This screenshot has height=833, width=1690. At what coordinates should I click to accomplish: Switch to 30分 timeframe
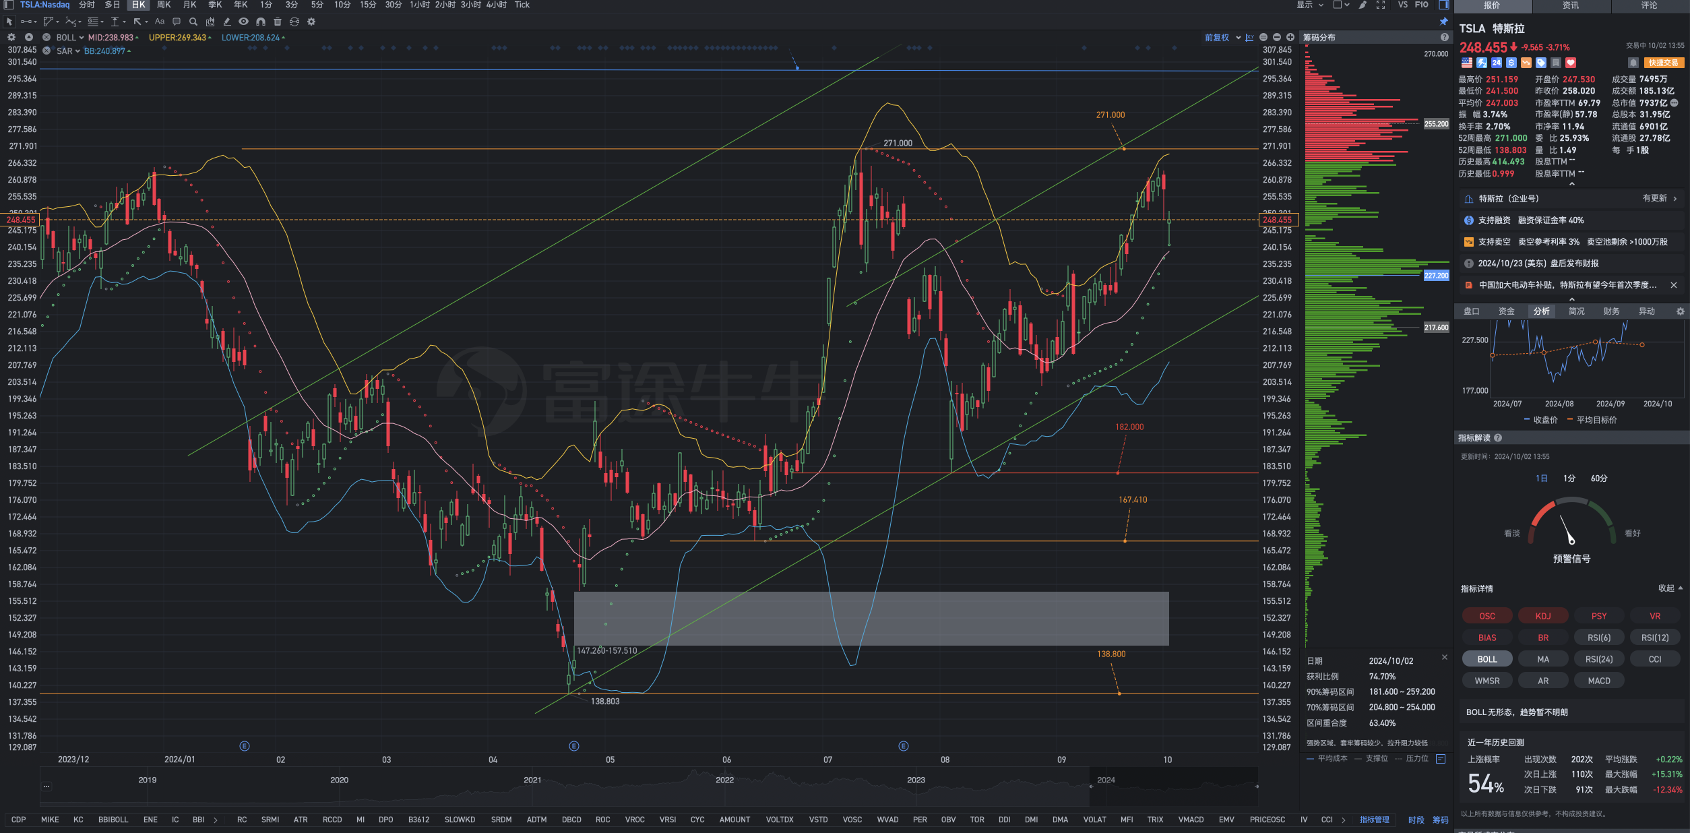coord(394,5)
